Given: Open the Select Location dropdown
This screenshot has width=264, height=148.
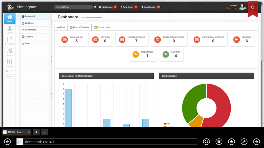Looking at the screenshot, I should (150, 7).
